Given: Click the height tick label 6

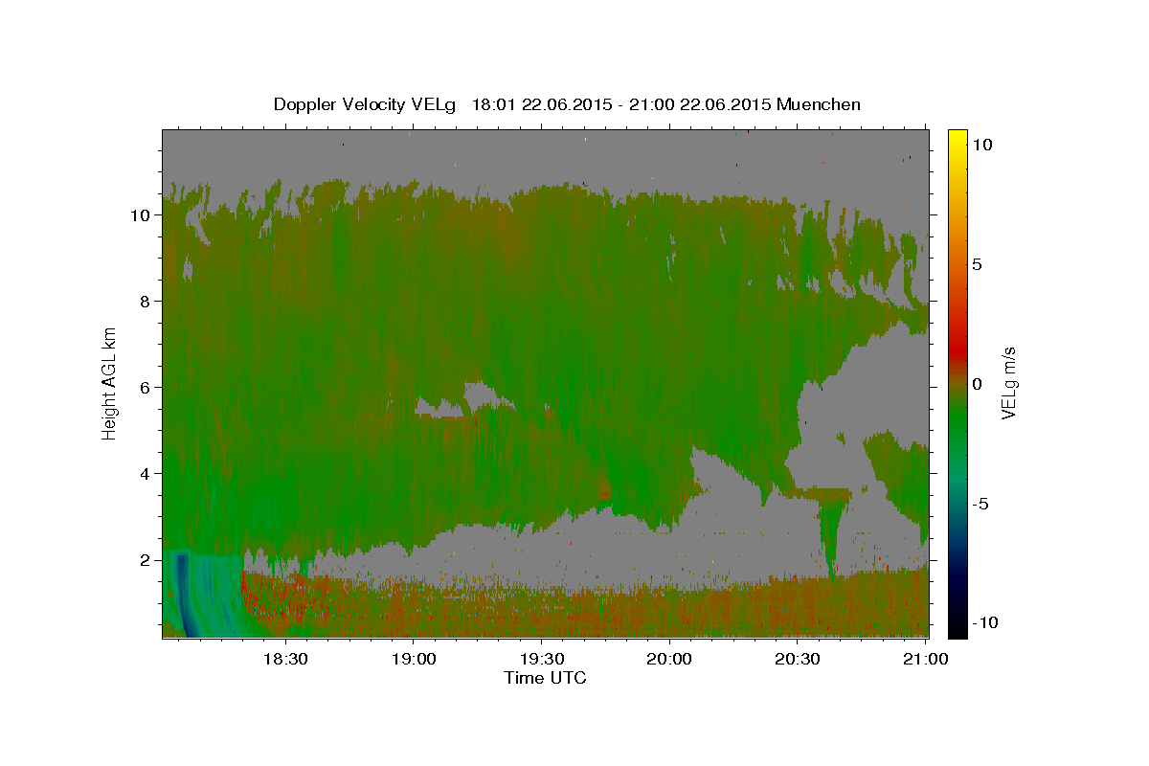Looking at the screenshot, I should click(146, 387).
